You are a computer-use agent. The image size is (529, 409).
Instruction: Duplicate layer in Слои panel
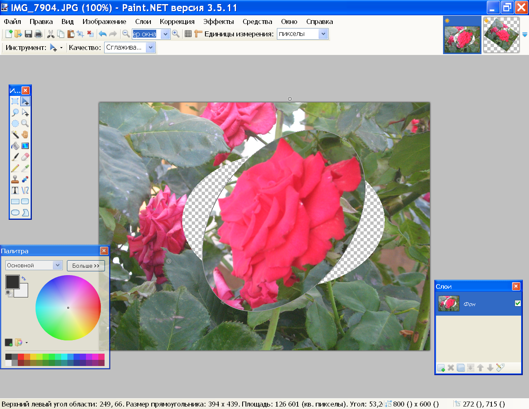[461, 368]
